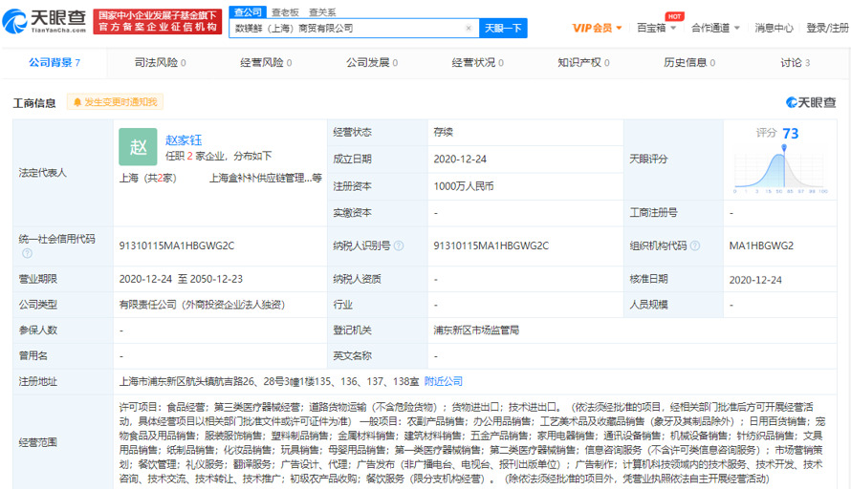Expand the 百宝箱 menu
This screenshot has height=490, width=851.
[656, 28]
